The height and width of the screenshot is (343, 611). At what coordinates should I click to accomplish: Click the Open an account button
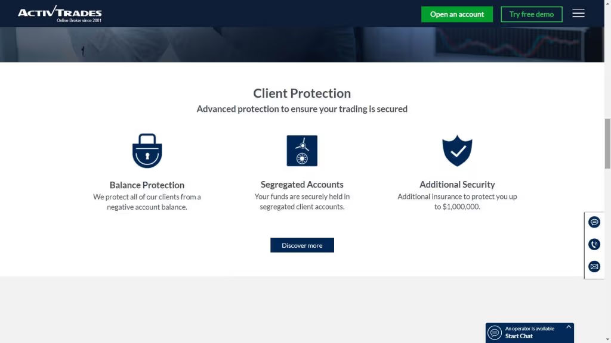click(456, 14)
